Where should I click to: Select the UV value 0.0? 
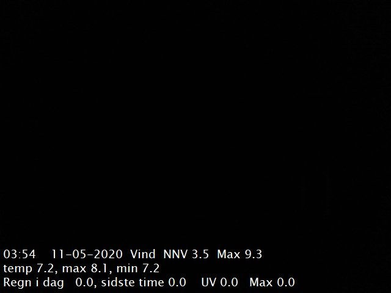(x=229, y=283)
